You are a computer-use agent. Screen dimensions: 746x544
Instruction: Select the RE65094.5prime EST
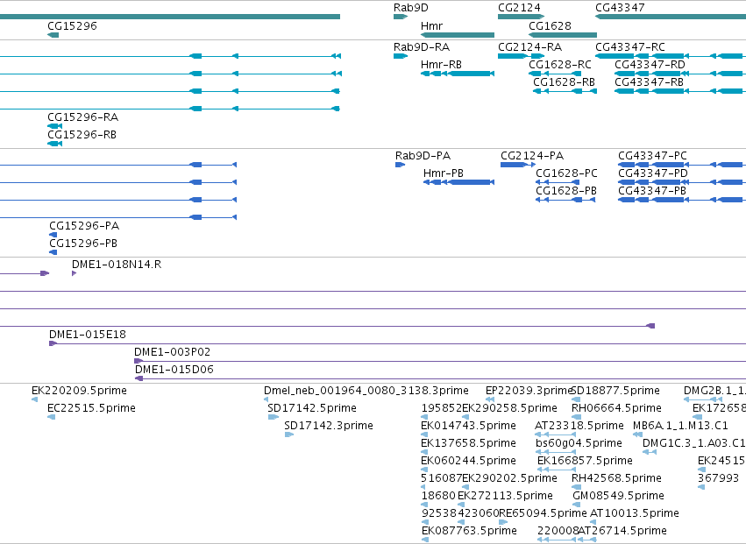coord(503,522)
